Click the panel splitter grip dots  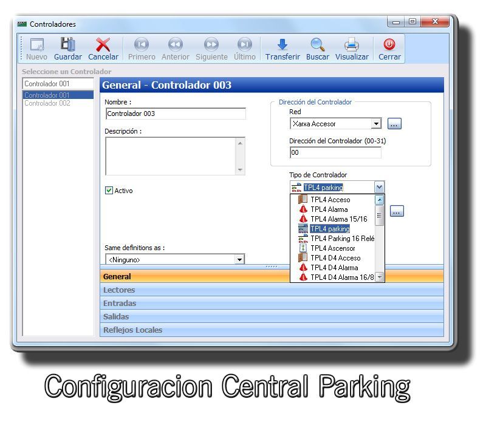click(272, 267)
